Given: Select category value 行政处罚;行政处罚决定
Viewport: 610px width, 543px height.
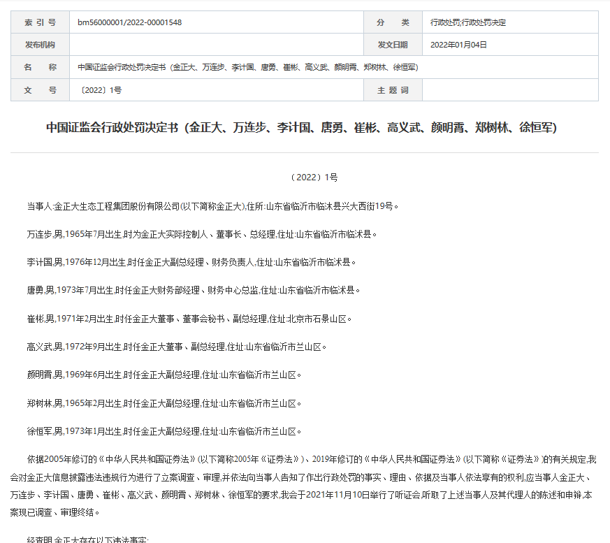Looking at the screenshot, I should pos(468,22).
